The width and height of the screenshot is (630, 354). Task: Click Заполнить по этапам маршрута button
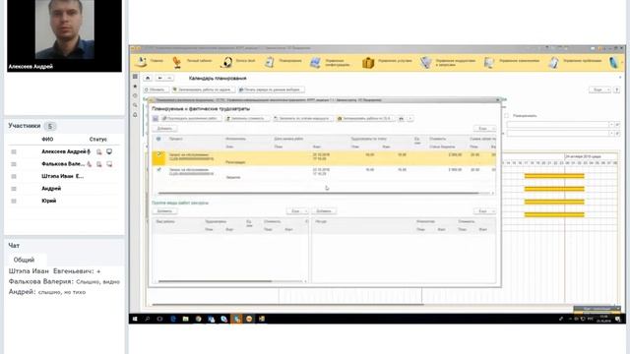point(303,118)
